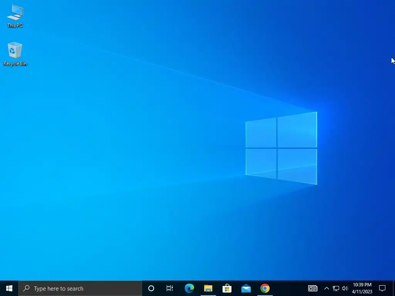The width and height of the screenshot is (395, 296).
Task: Open the network status tray icon
Action: coord(336,288)
